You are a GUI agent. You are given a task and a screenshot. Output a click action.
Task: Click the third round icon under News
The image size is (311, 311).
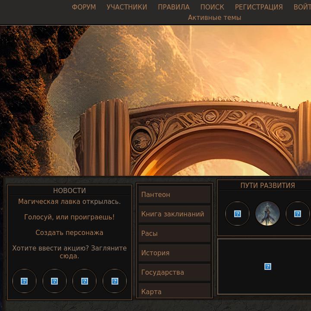(85, 281)
